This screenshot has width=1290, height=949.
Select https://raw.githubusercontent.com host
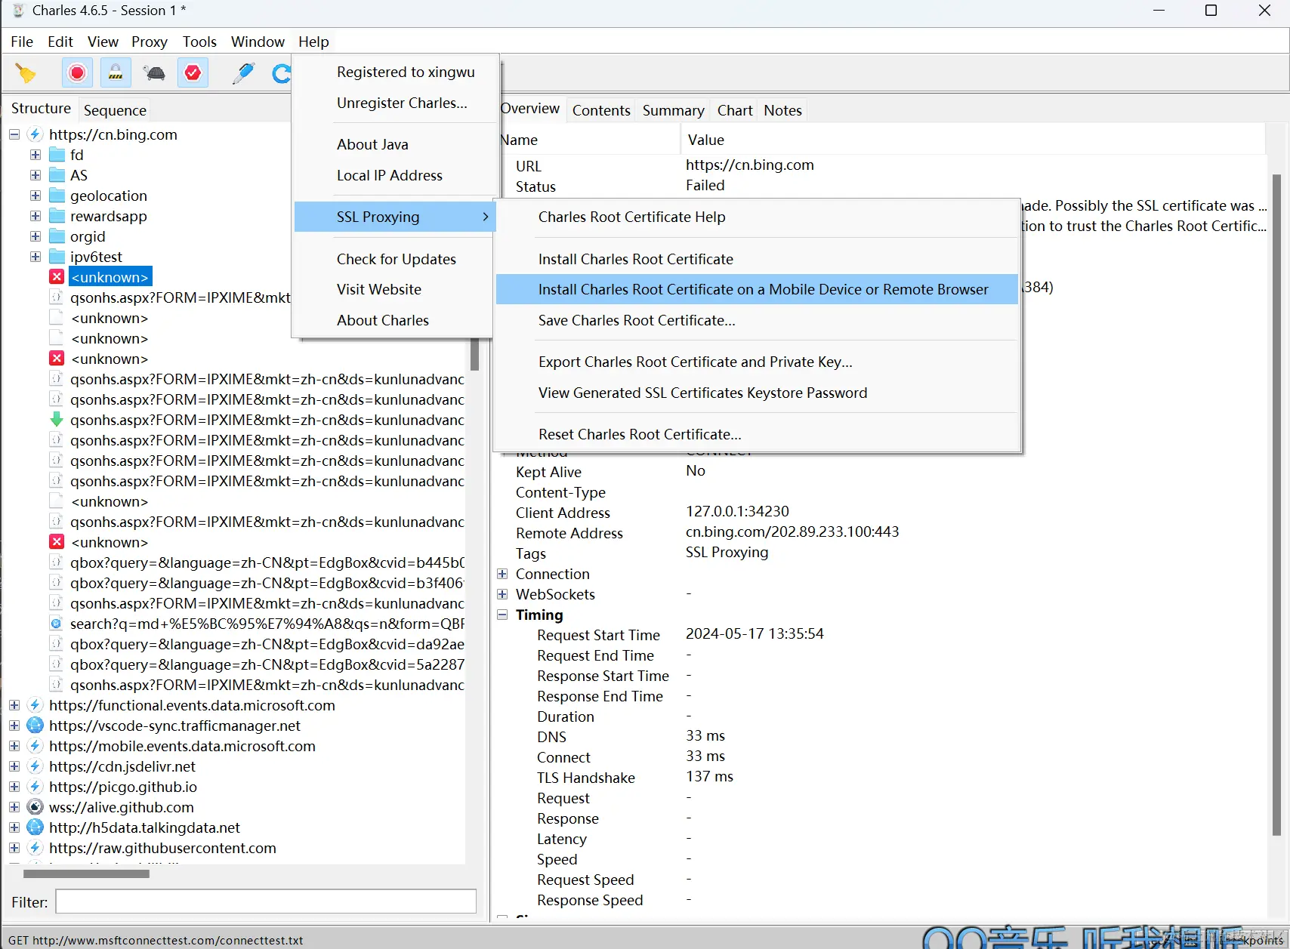coord(162,848)
